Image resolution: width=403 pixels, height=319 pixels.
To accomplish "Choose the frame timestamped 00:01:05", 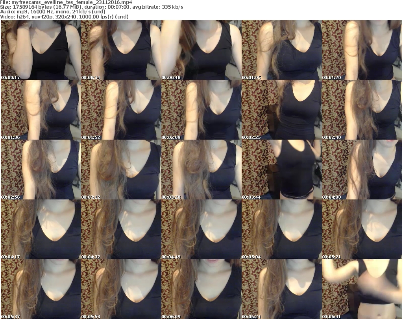I will [282, 50].
